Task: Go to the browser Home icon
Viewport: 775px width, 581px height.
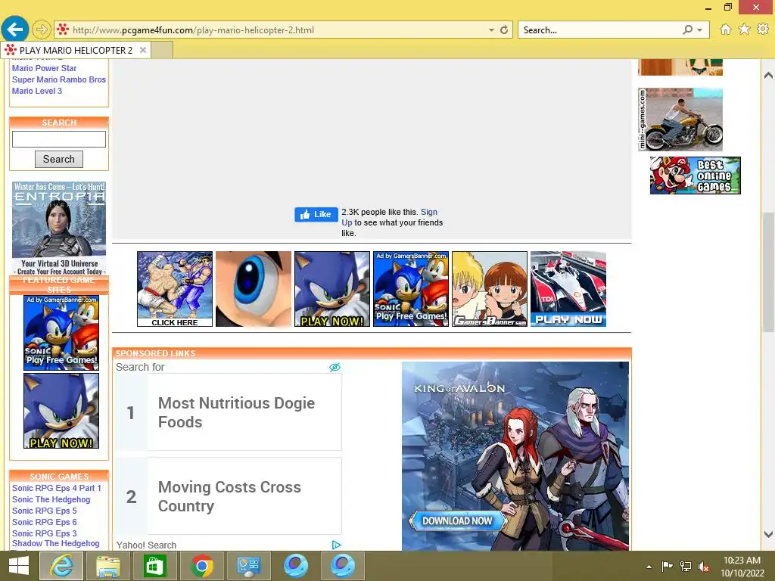Action: pos(725,30)
